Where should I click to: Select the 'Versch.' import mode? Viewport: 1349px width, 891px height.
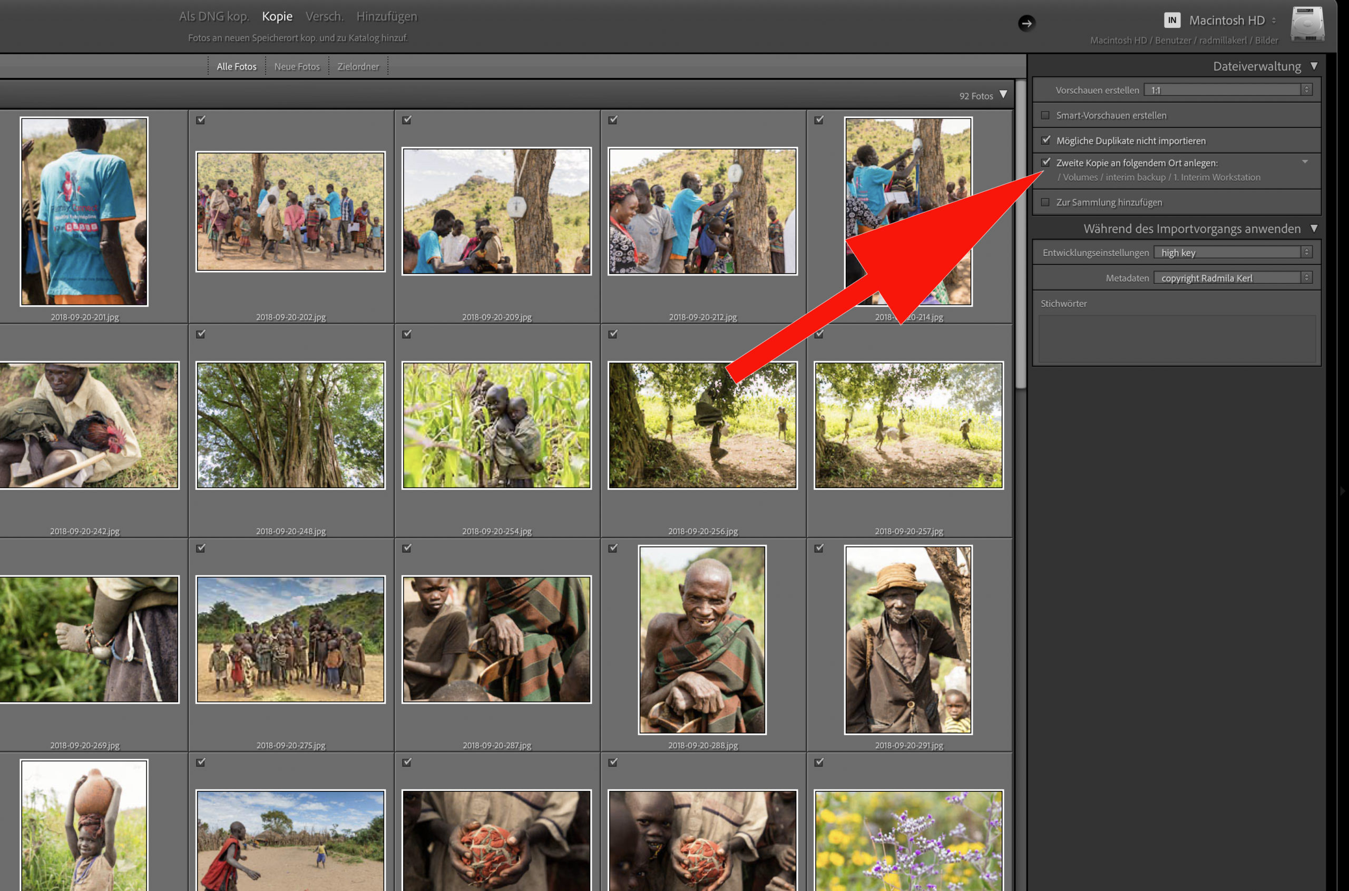(x=324, y=16)
